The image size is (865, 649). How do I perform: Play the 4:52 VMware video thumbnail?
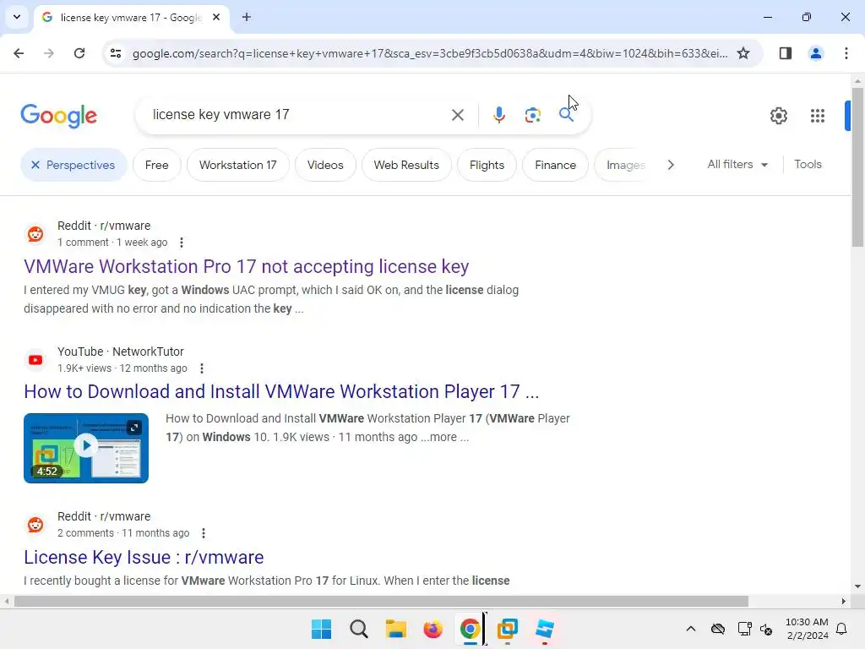[x=86, y=448]
